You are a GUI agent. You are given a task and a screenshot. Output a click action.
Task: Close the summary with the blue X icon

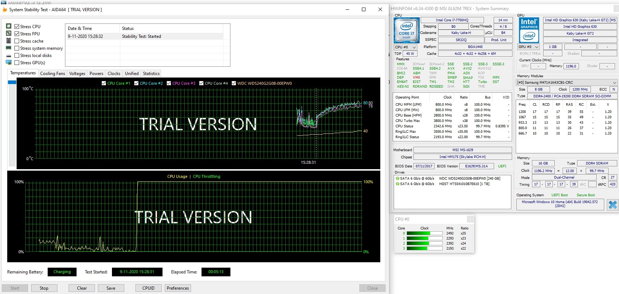point(612,205)
